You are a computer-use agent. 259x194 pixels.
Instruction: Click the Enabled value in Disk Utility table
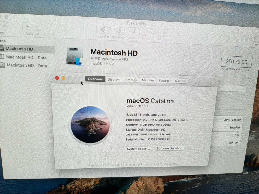(x=234, y=127)
